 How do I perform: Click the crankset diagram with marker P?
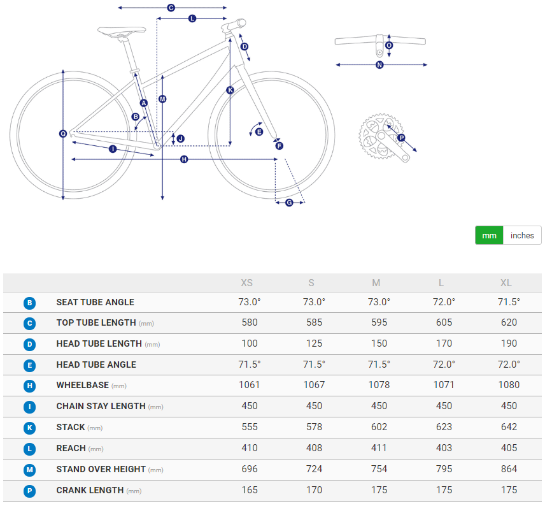[x=385, y=137]
